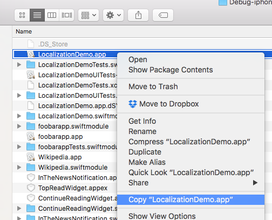Expand the LocalizationDemoTests.sw folder
The image size is (272, 220).
[19, 65]
